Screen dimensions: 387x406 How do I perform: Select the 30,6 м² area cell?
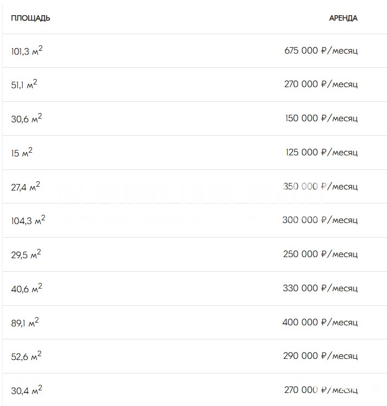27,119
